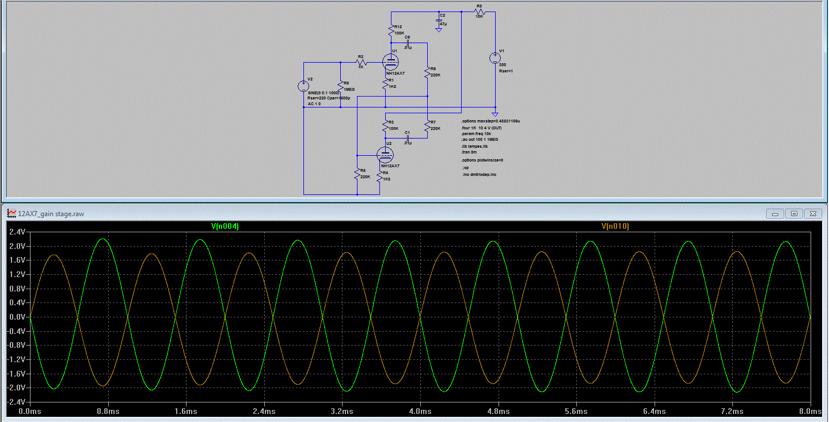
Task: Click the -2.4V vertical axis label
Action: point(17,402)
